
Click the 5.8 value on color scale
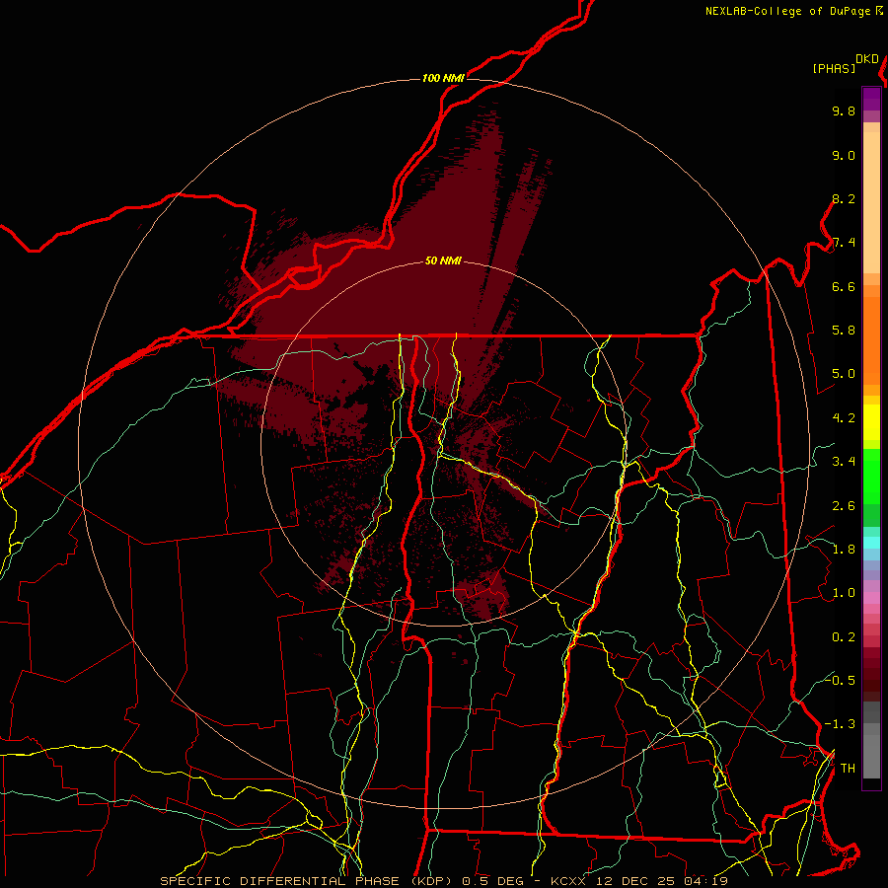pos(844,331)
